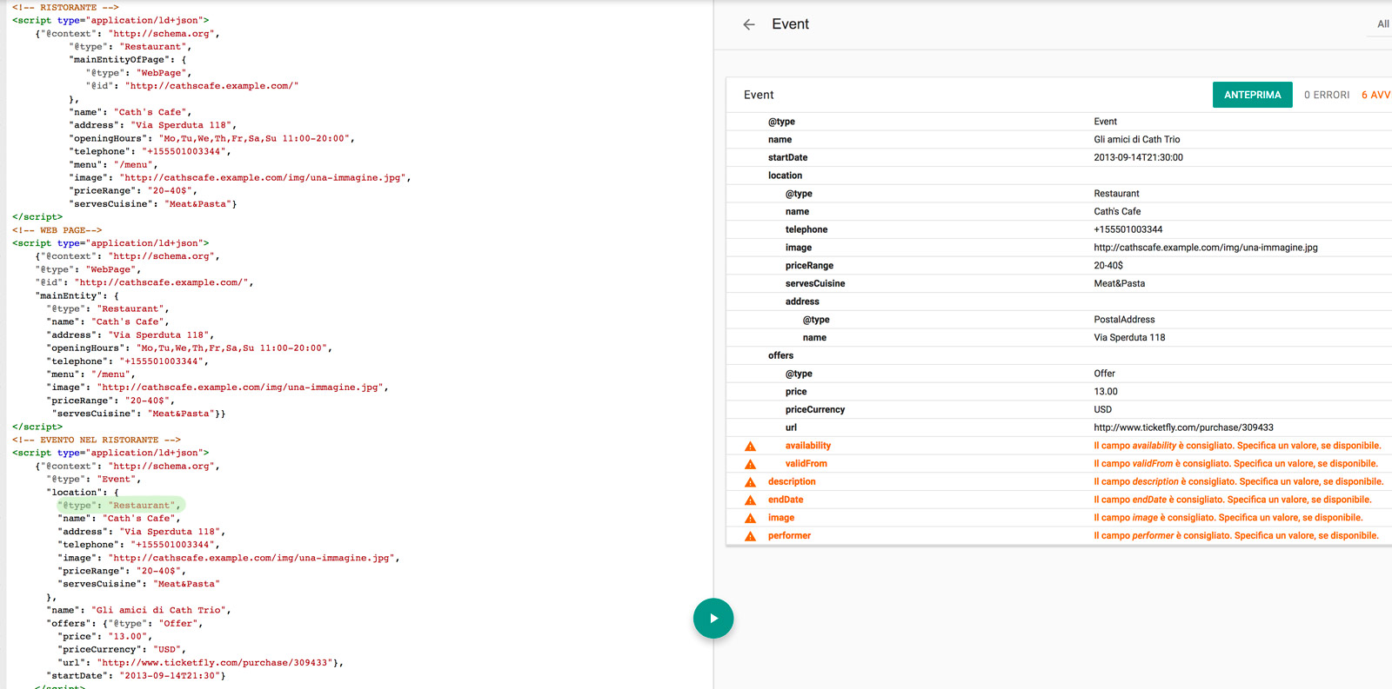Image resolution: width=1392 pixels, height=689 pixels.
Task: Run the test with the green play button
Action: pos(713,619)
